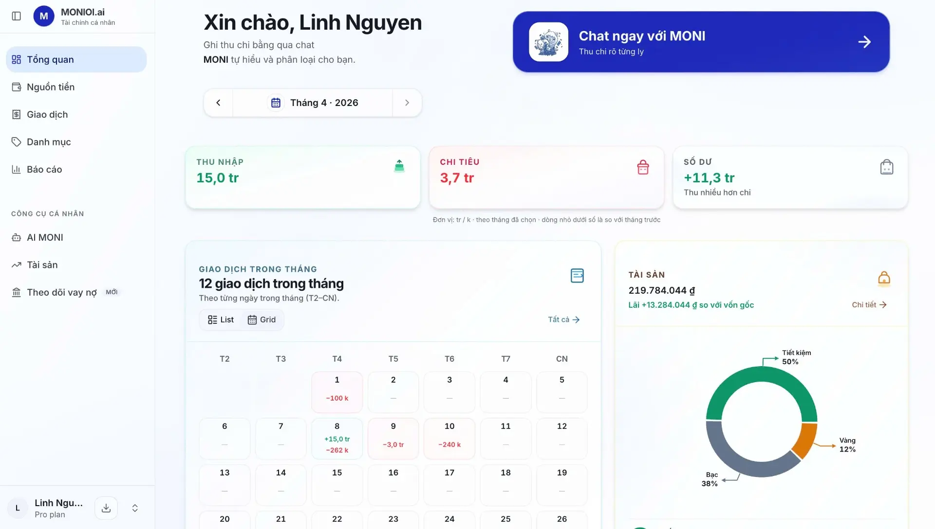Viewport: 935px width, 529px height.
Task: Click the transactions list icon in card header
Action: coord(577,276)
